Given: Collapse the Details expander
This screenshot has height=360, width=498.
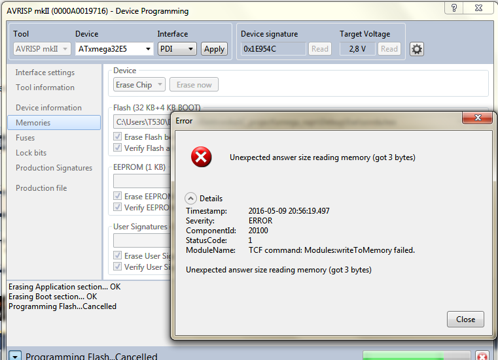Looking at the screenshot, I should [190, 198].
